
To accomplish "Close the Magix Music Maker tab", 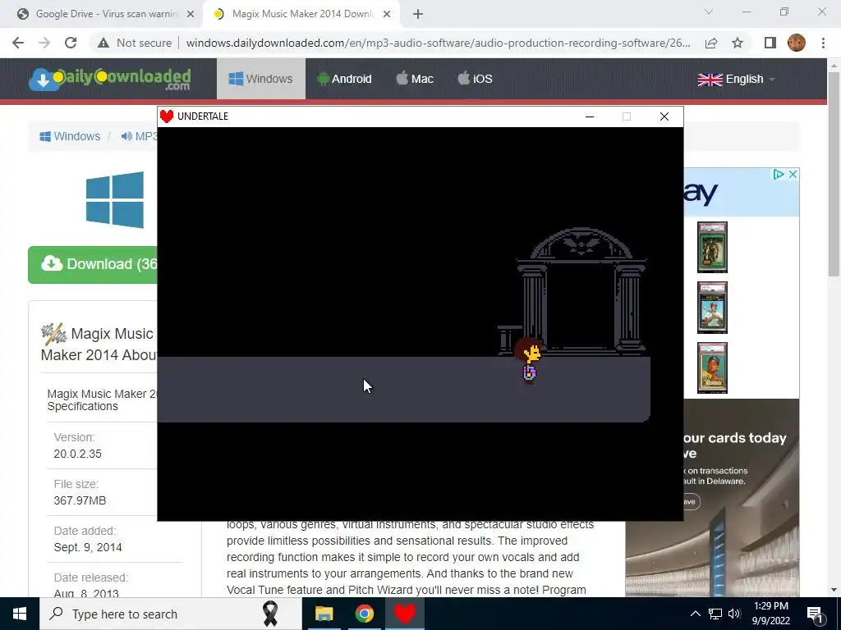I will (x=387, y=14).
